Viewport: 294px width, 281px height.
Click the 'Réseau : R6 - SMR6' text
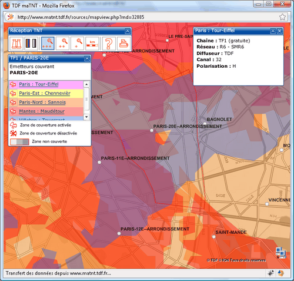tap(220, 47)
